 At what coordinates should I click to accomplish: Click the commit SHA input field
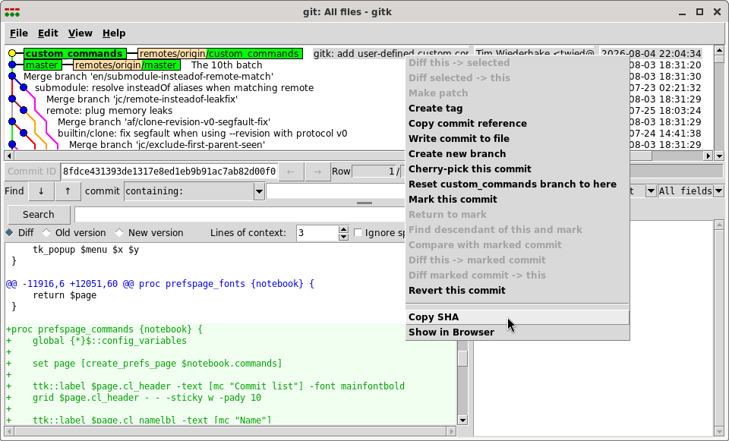(169, 172)
